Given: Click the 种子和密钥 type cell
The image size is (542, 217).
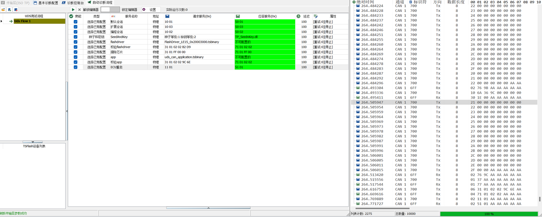Looking at the screenshot, I should [96, 37].
